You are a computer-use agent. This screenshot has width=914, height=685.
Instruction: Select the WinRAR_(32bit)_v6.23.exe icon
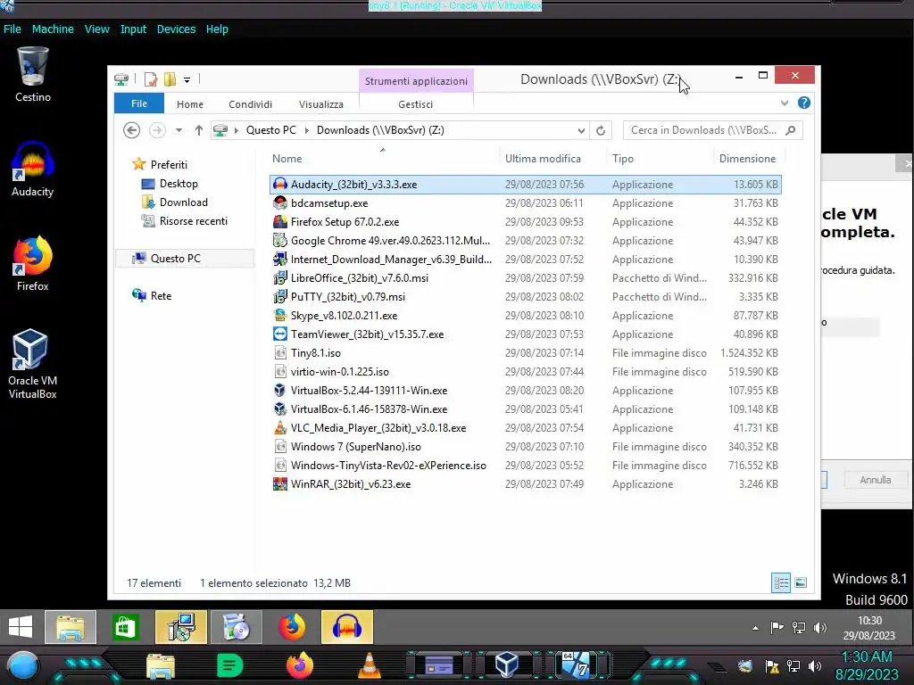[279, 483]
